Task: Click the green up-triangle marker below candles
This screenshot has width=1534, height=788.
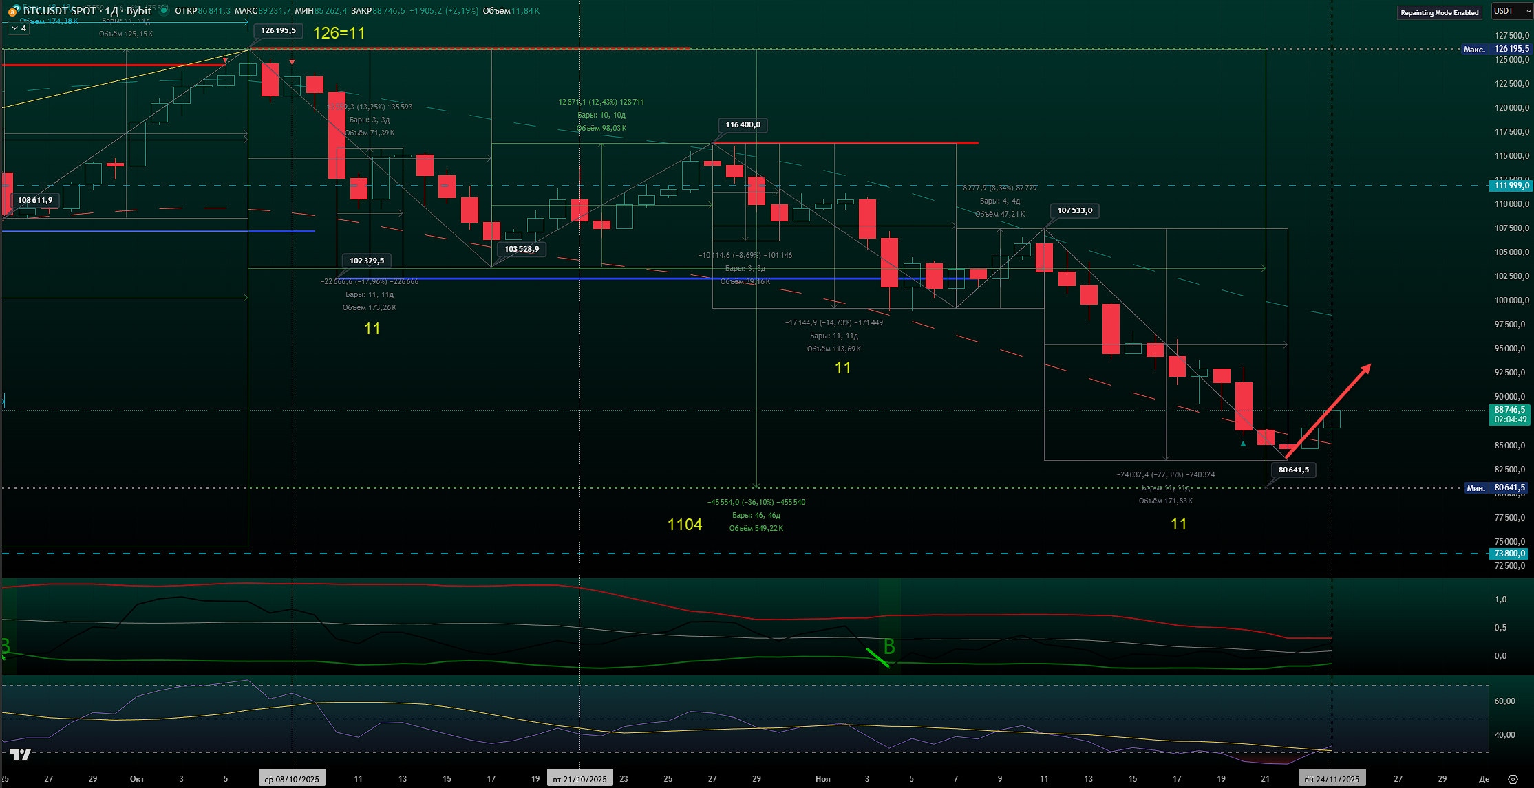Action: point(1243,444)
